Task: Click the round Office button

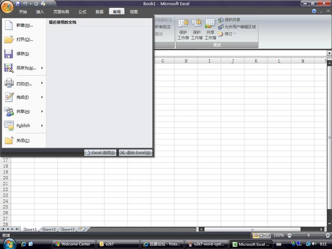Action: [7, 7]
